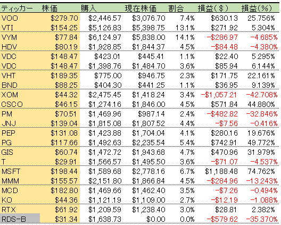The height and width of the screenshot is (225, 281).
Task: Click the PM current value $987.14
Action: click(x=151, y=114)
